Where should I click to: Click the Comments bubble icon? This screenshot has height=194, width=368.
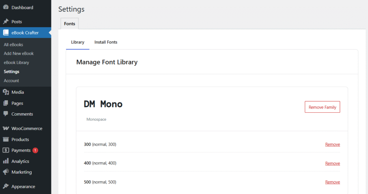[6, 114]
